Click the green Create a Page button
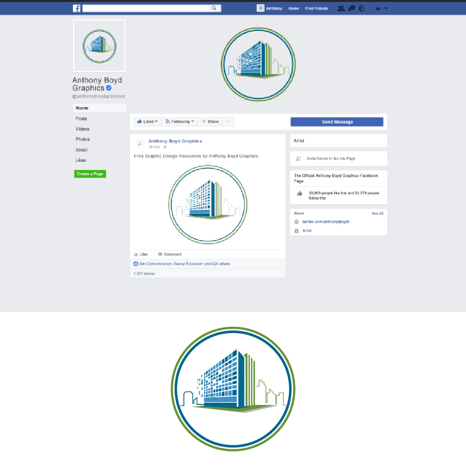This screenshot has height=466, width=466. (x=90, y=174)
